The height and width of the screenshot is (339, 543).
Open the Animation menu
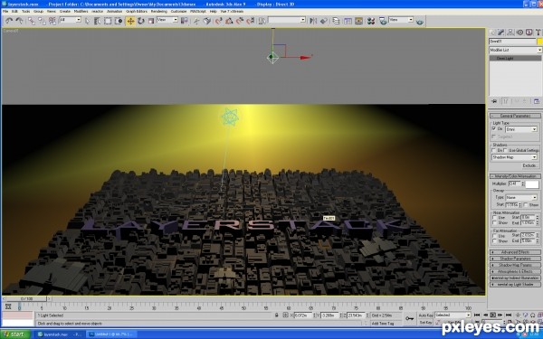coord(114,12)
